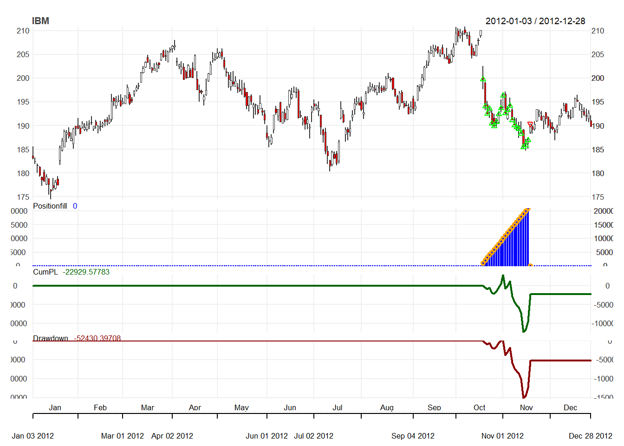
Task: Click the lowest point of red Drawdown line
Action: point(524,397)
